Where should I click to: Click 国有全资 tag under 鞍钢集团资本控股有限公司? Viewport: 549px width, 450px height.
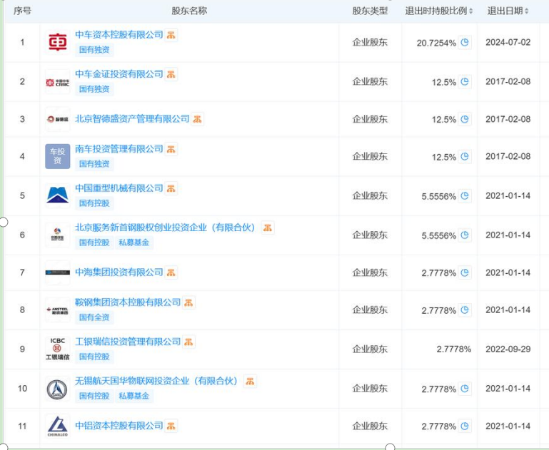tap(94, 317)
